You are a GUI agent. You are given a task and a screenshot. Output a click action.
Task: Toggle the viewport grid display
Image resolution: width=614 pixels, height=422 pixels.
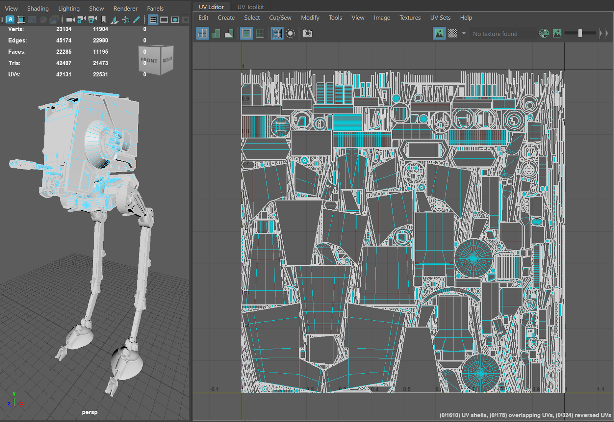[x=153, y=20]
